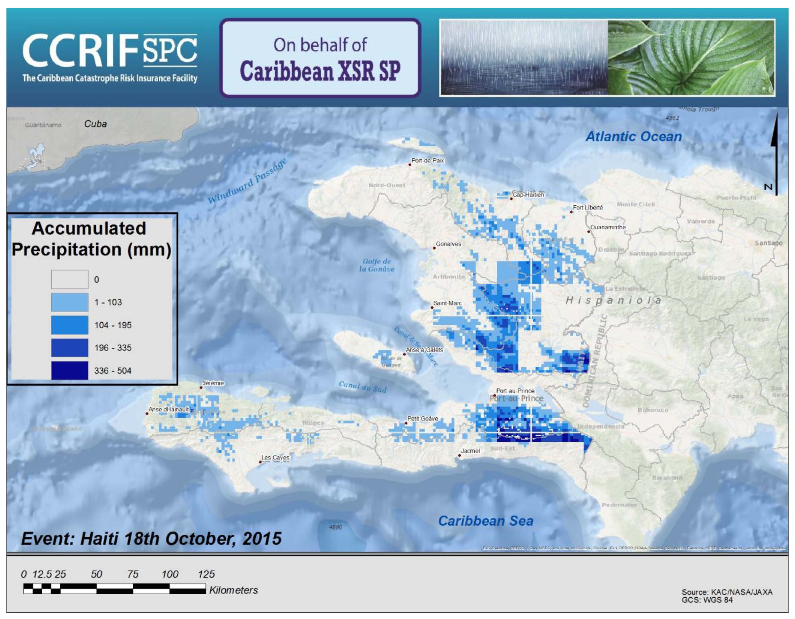Click the 'Nippes' region label
Image resolution: width=795 pixels, height=619 pixels.
(313, 423)
